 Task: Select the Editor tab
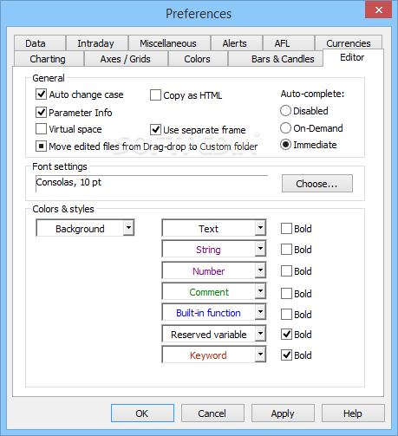click(x=353, y=58)
